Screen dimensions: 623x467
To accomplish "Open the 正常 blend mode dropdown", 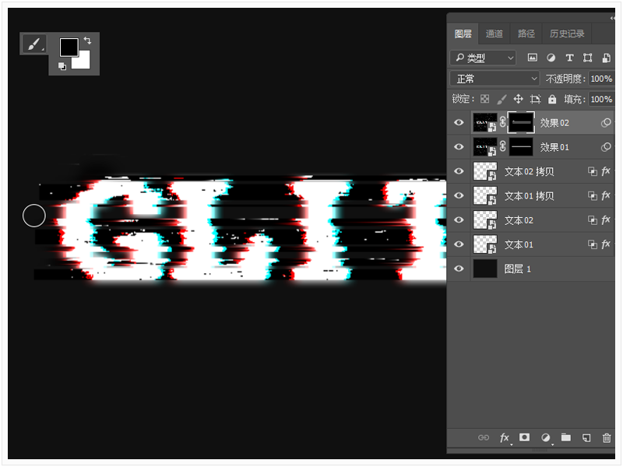I will click(x=495, y=79).
